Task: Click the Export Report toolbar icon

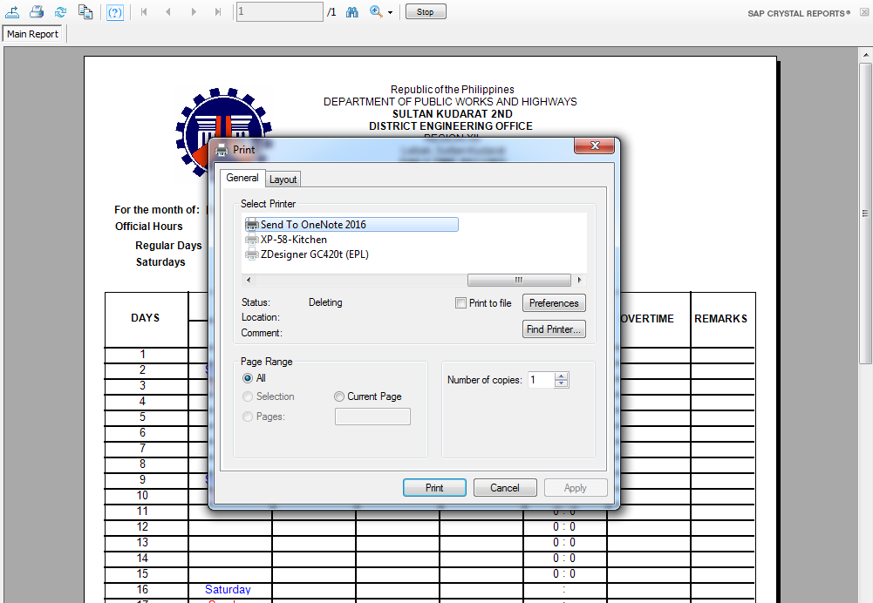Action: tap(11, 11)
